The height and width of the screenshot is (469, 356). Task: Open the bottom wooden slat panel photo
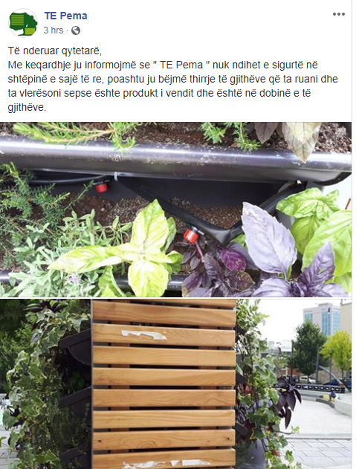point(175,384)
